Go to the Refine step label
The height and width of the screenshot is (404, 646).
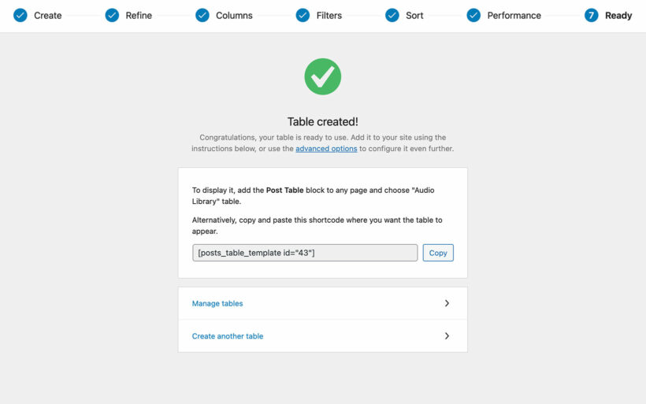(x=139, y=16)
